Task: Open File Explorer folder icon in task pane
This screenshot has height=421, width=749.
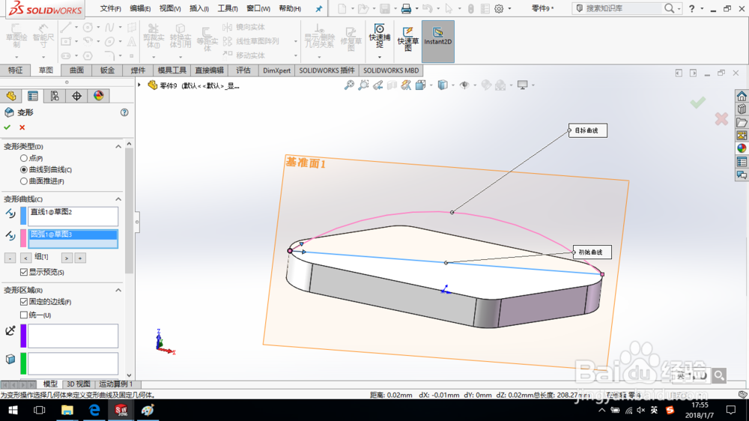Action: tap(742, 122)
